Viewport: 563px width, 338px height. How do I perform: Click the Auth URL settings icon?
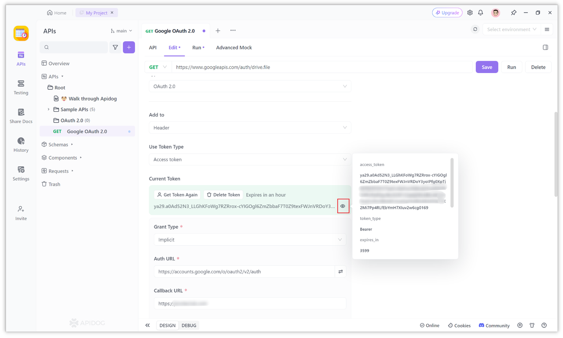[340, 272]
